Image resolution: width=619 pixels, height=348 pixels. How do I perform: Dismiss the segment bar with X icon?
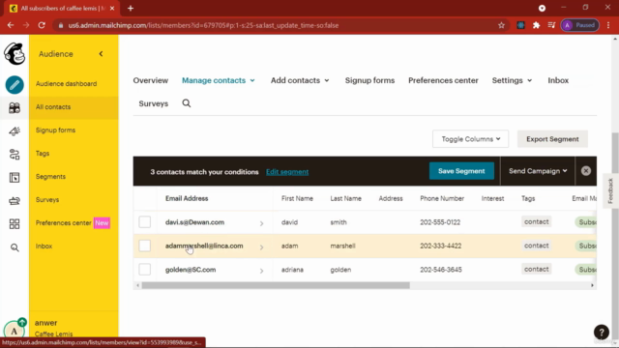(x=586, y=171)
